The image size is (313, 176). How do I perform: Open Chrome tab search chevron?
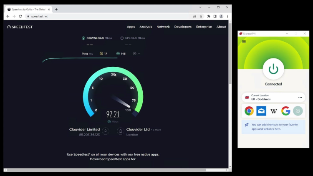[x=200, y=8]
